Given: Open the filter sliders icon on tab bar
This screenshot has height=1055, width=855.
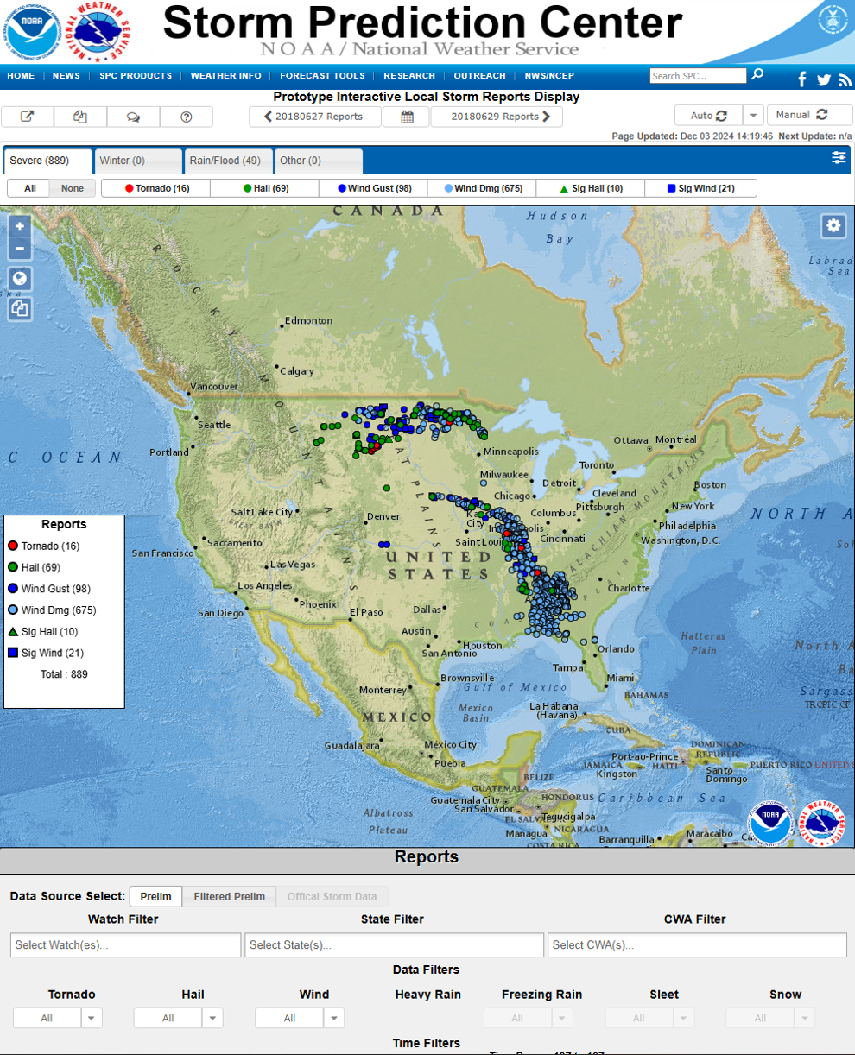Looking at the screenshot, I should pyautogui.click(x=839, y=157).
